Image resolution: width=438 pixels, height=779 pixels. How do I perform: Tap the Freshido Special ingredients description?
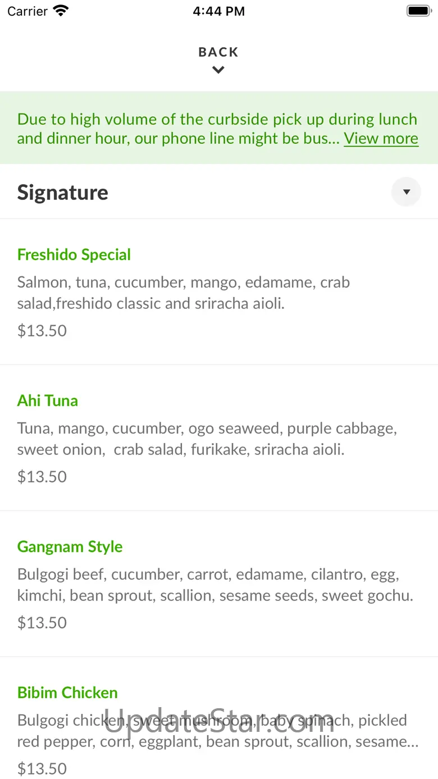click(x=184, y=293)
